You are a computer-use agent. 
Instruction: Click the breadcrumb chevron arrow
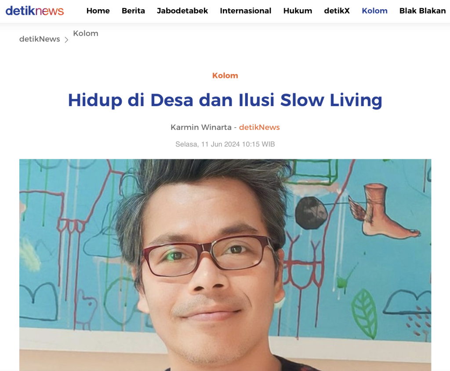[x=66, y=40]
